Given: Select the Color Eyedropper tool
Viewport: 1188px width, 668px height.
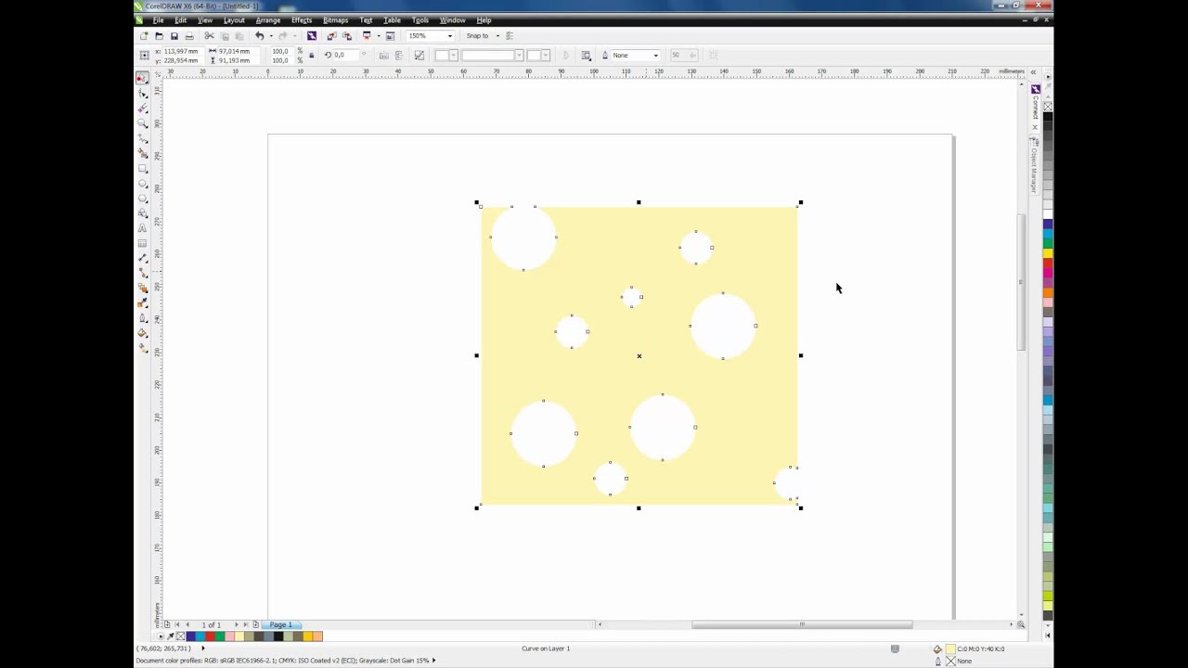Looking at the screenshot, I should pyautogui.click(x=143, y=302).
